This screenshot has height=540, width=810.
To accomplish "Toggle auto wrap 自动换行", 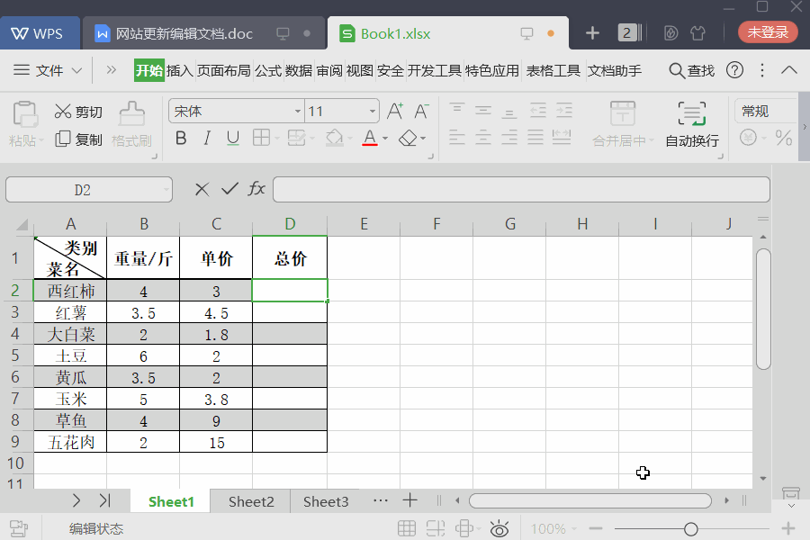I will [x=692, y=124].
